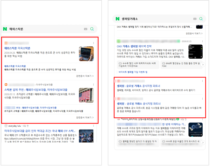Click the green search icon for 셀퍼럴거래소
Screen dimensions: 210x166
(201, 19)
